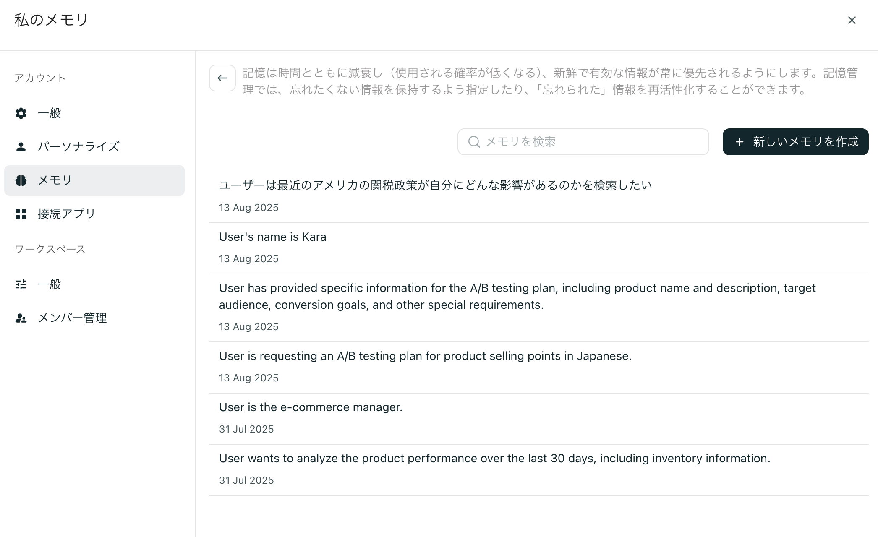Open the A/B testing plan in Japanese memory
The width and height of the screenshot is (878, 537).
[425, 356]
